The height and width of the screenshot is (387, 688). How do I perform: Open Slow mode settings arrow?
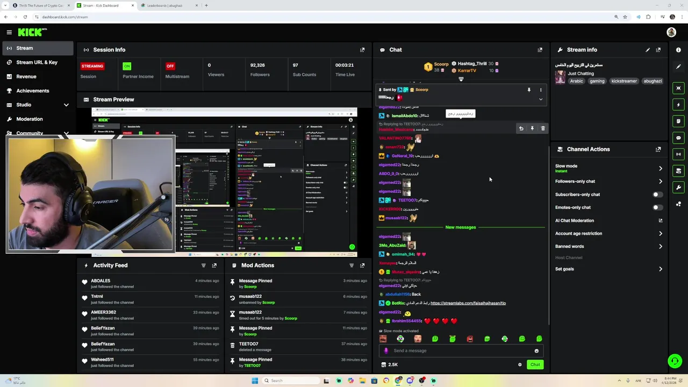[x=661, y=168]
